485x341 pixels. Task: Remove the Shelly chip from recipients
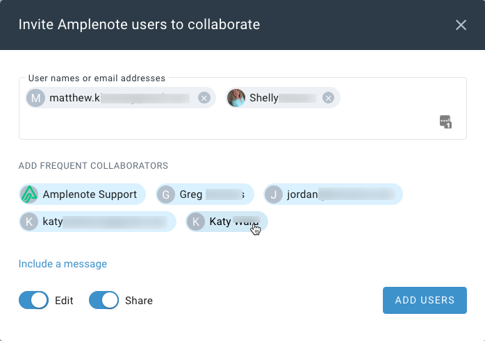(x=328, y=98)
